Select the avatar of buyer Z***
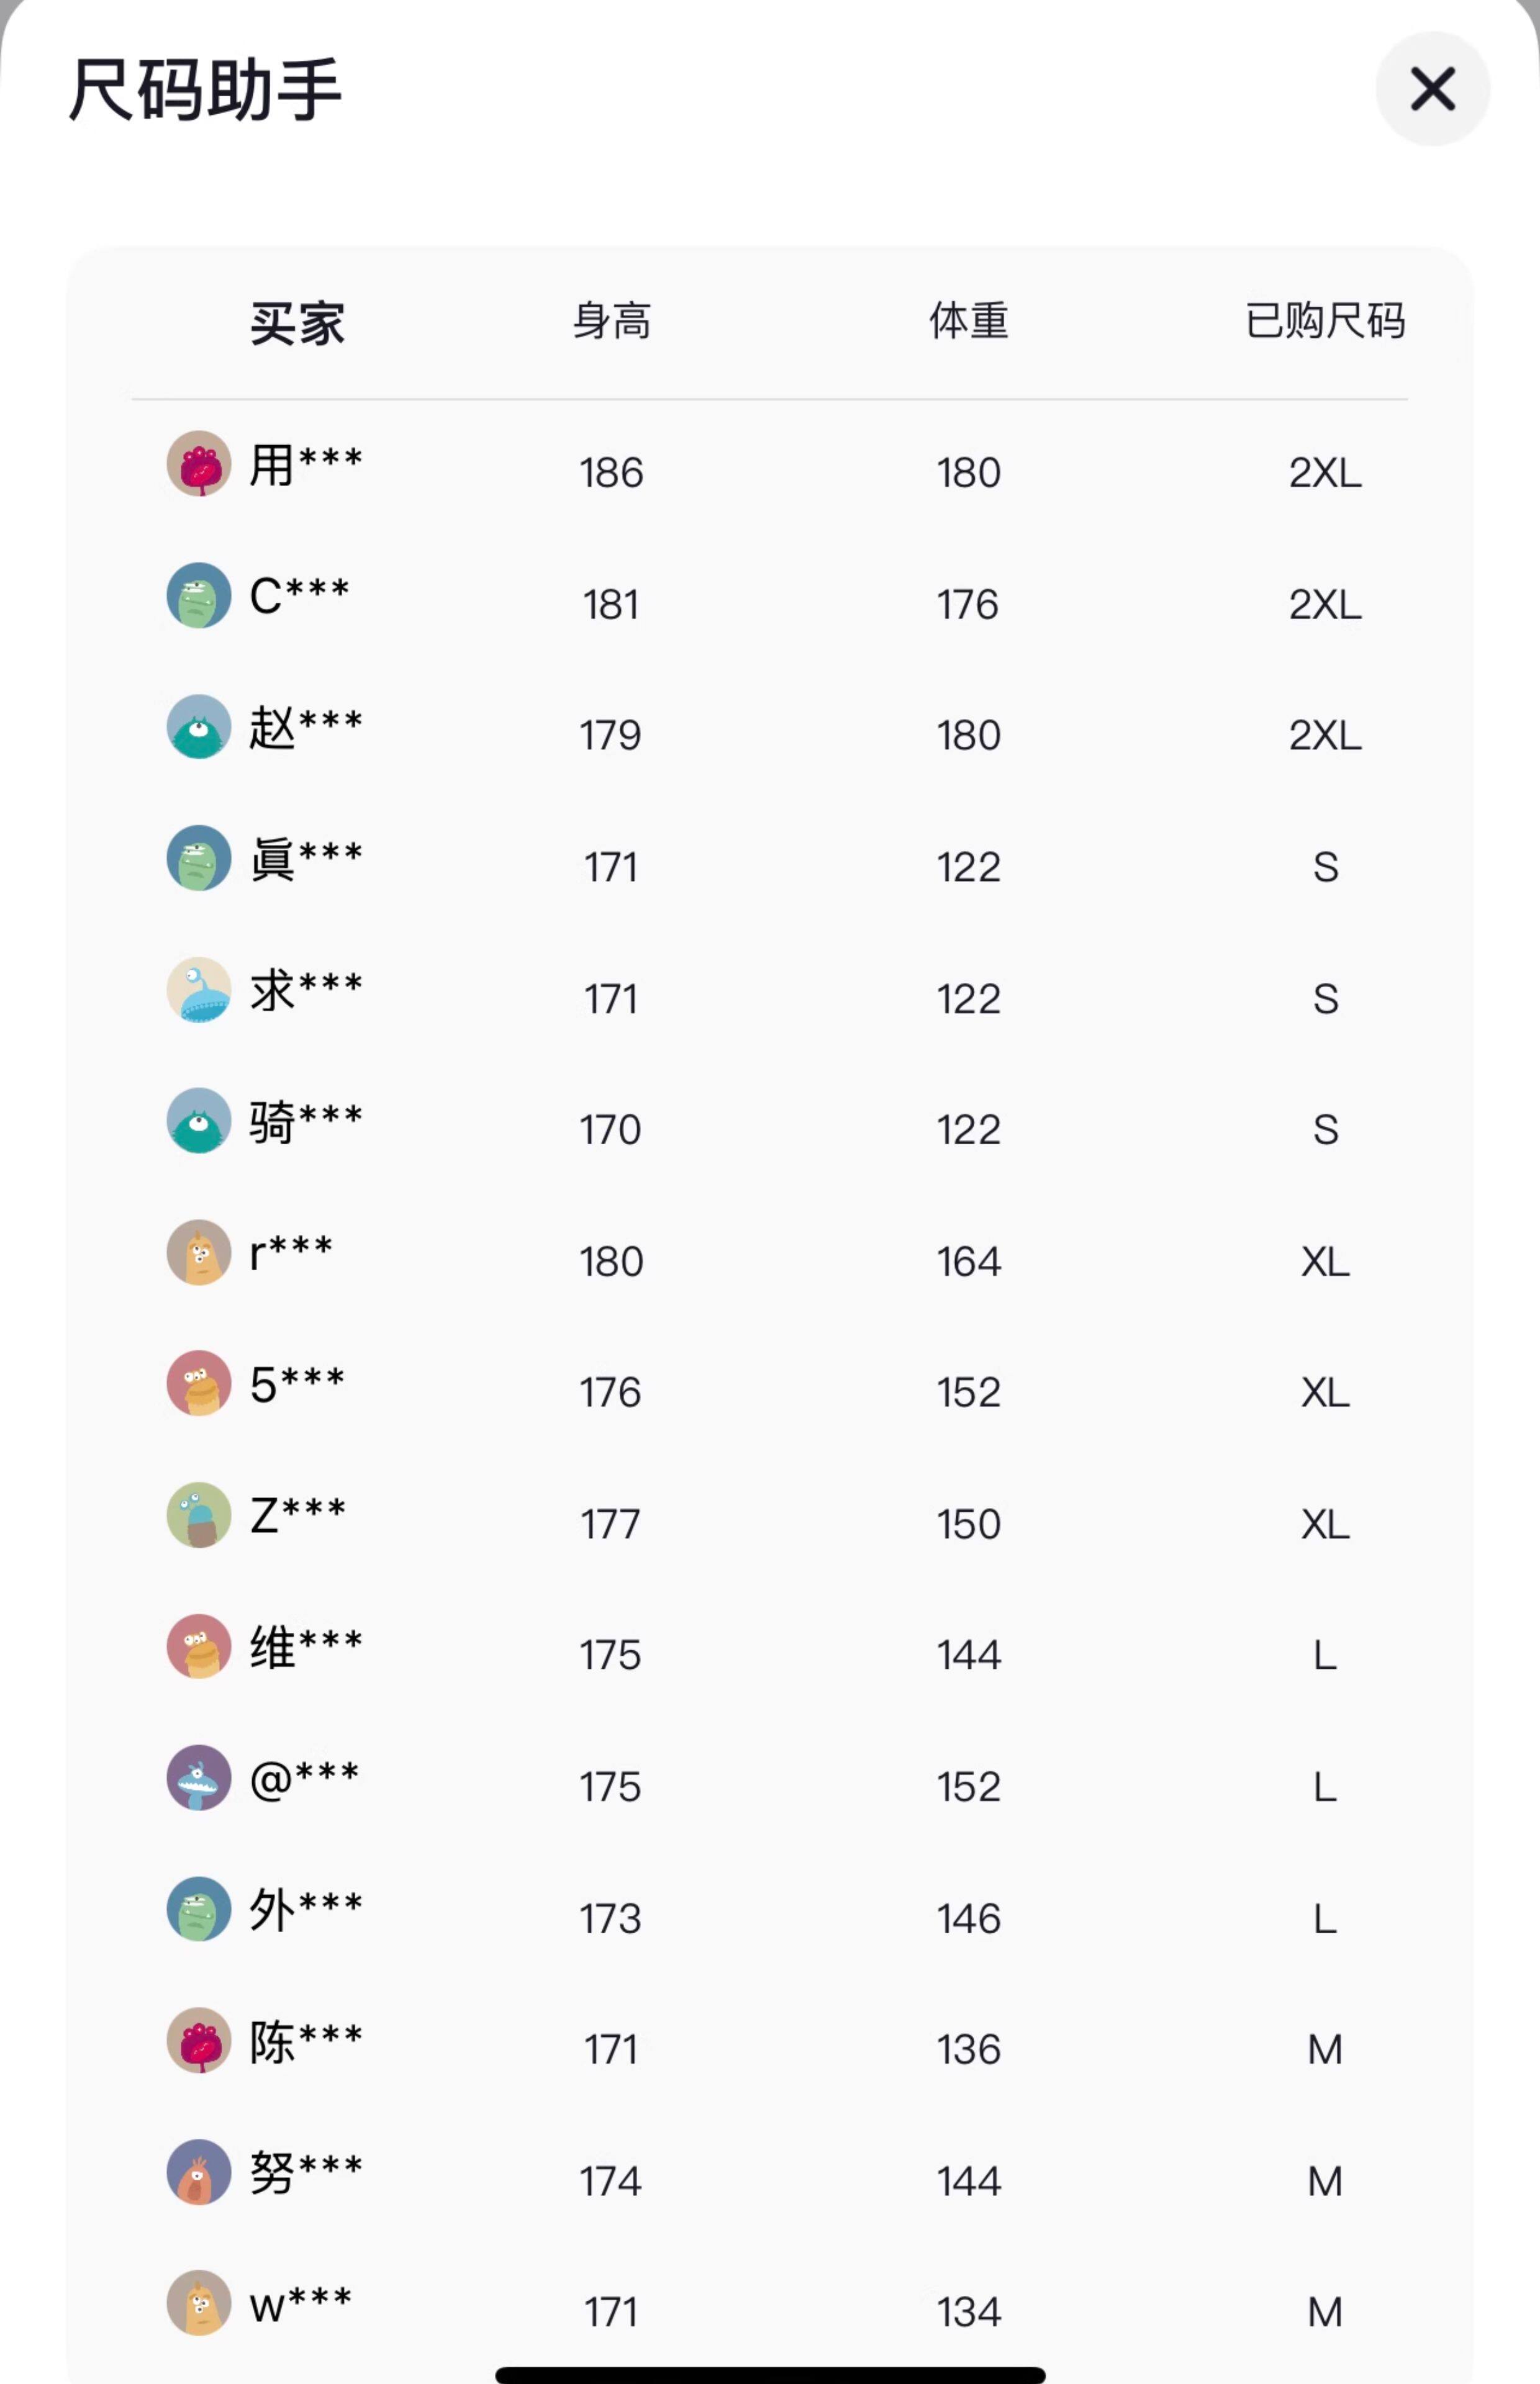This screenshot has height=2384, width=1540. pyautogui.click(x=199, y=1514)
